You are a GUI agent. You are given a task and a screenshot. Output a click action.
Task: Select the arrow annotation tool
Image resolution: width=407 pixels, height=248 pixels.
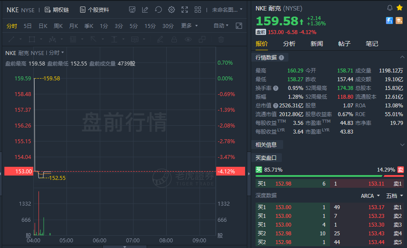[94, 39]
